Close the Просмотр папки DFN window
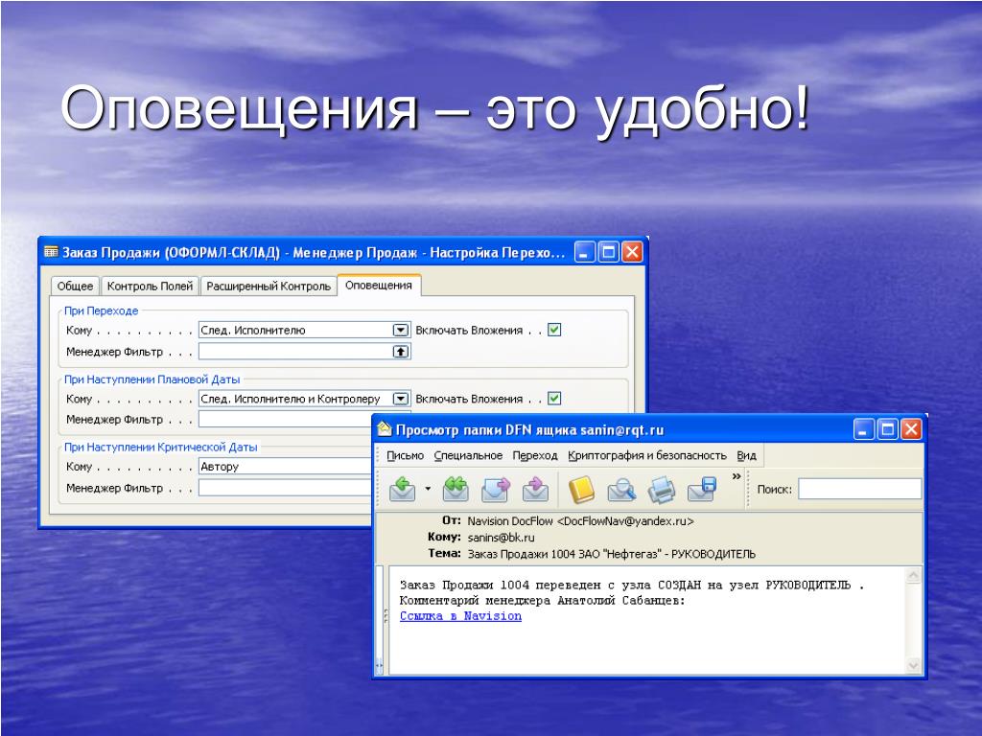Image resolution: width=982 pixels, height=736 pixels. click(911, 429)
